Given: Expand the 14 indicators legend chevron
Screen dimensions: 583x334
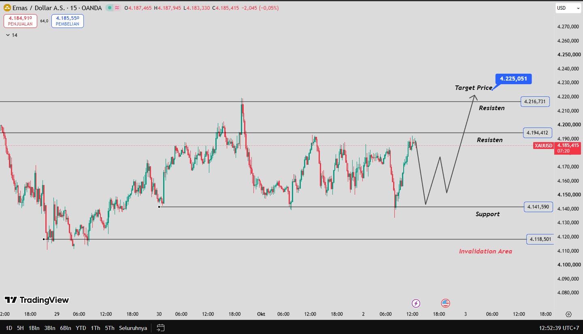Looking at the screenshot, I should click(8, 35).
